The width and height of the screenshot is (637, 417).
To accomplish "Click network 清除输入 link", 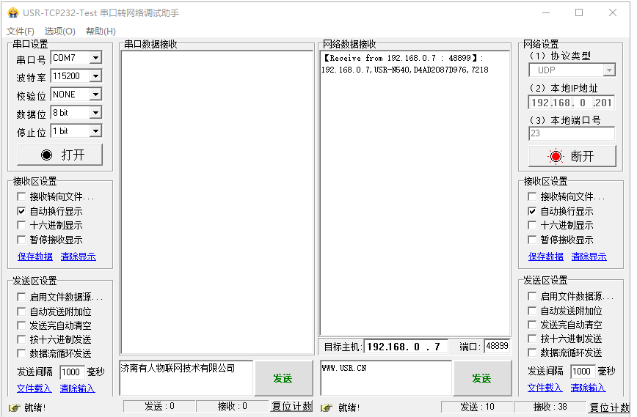I will 588,388.
